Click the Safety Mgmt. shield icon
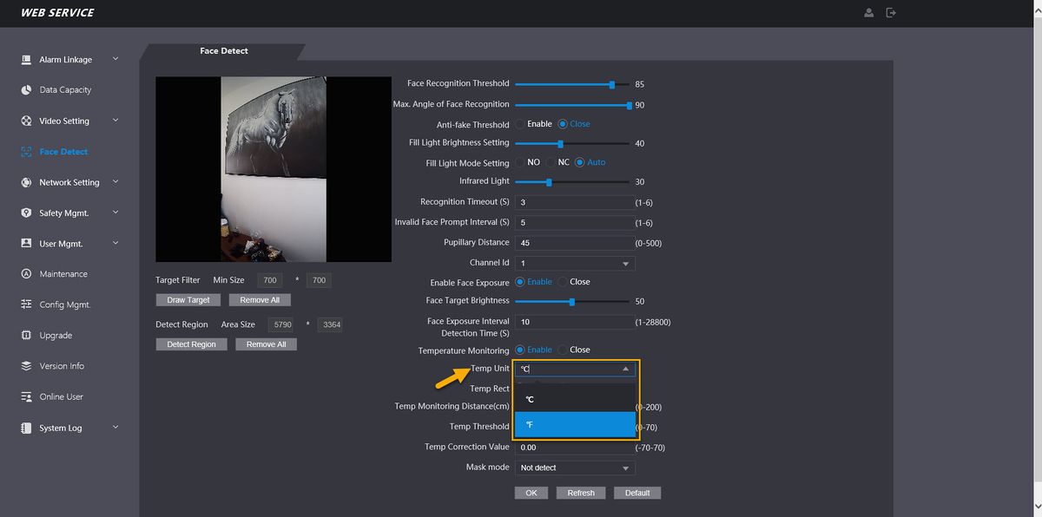Viewport: 1042px width, 517px height. (26, 213)
